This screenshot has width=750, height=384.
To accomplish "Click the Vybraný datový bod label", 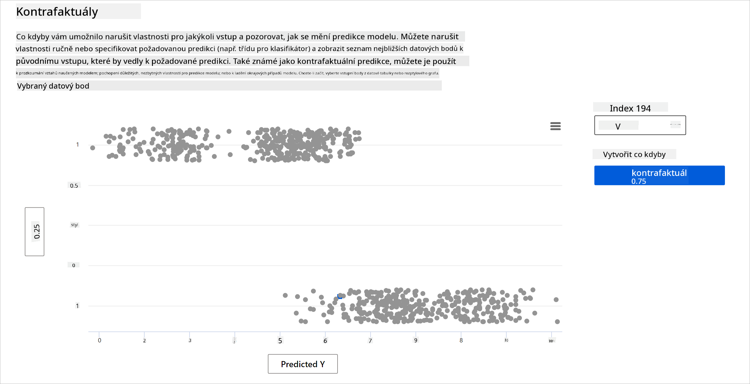I will 53,86.
